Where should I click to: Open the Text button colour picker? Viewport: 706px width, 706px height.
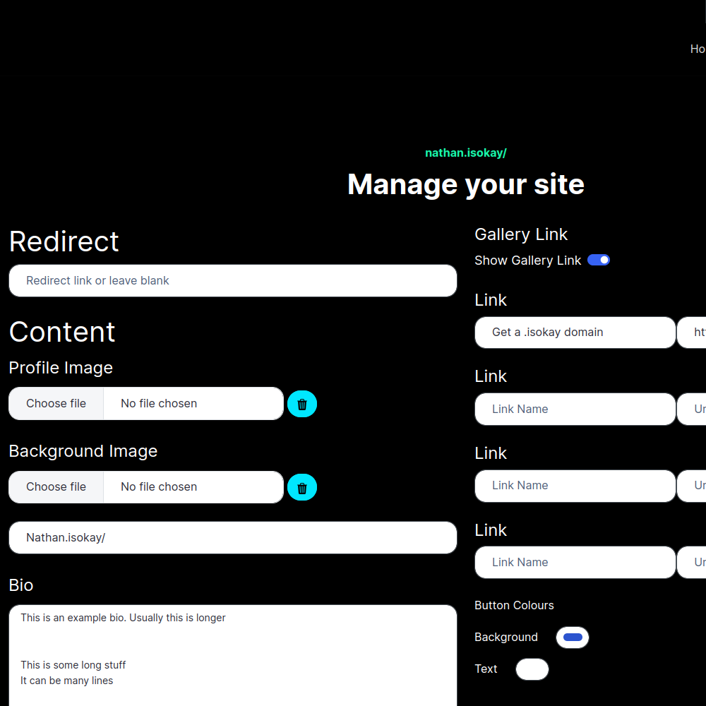pos(532,669)
